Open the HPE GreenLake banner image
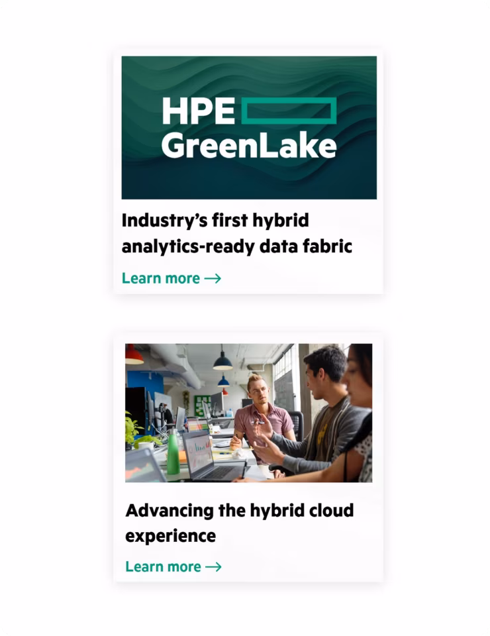The height and width of the screenshot is (636, 490). pyautogui.click(x=249, y=128)
